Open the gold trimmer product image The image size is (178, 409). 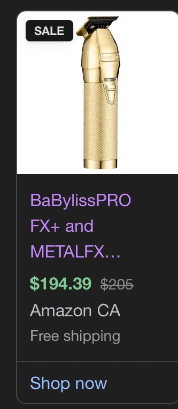tap(97, 93)
